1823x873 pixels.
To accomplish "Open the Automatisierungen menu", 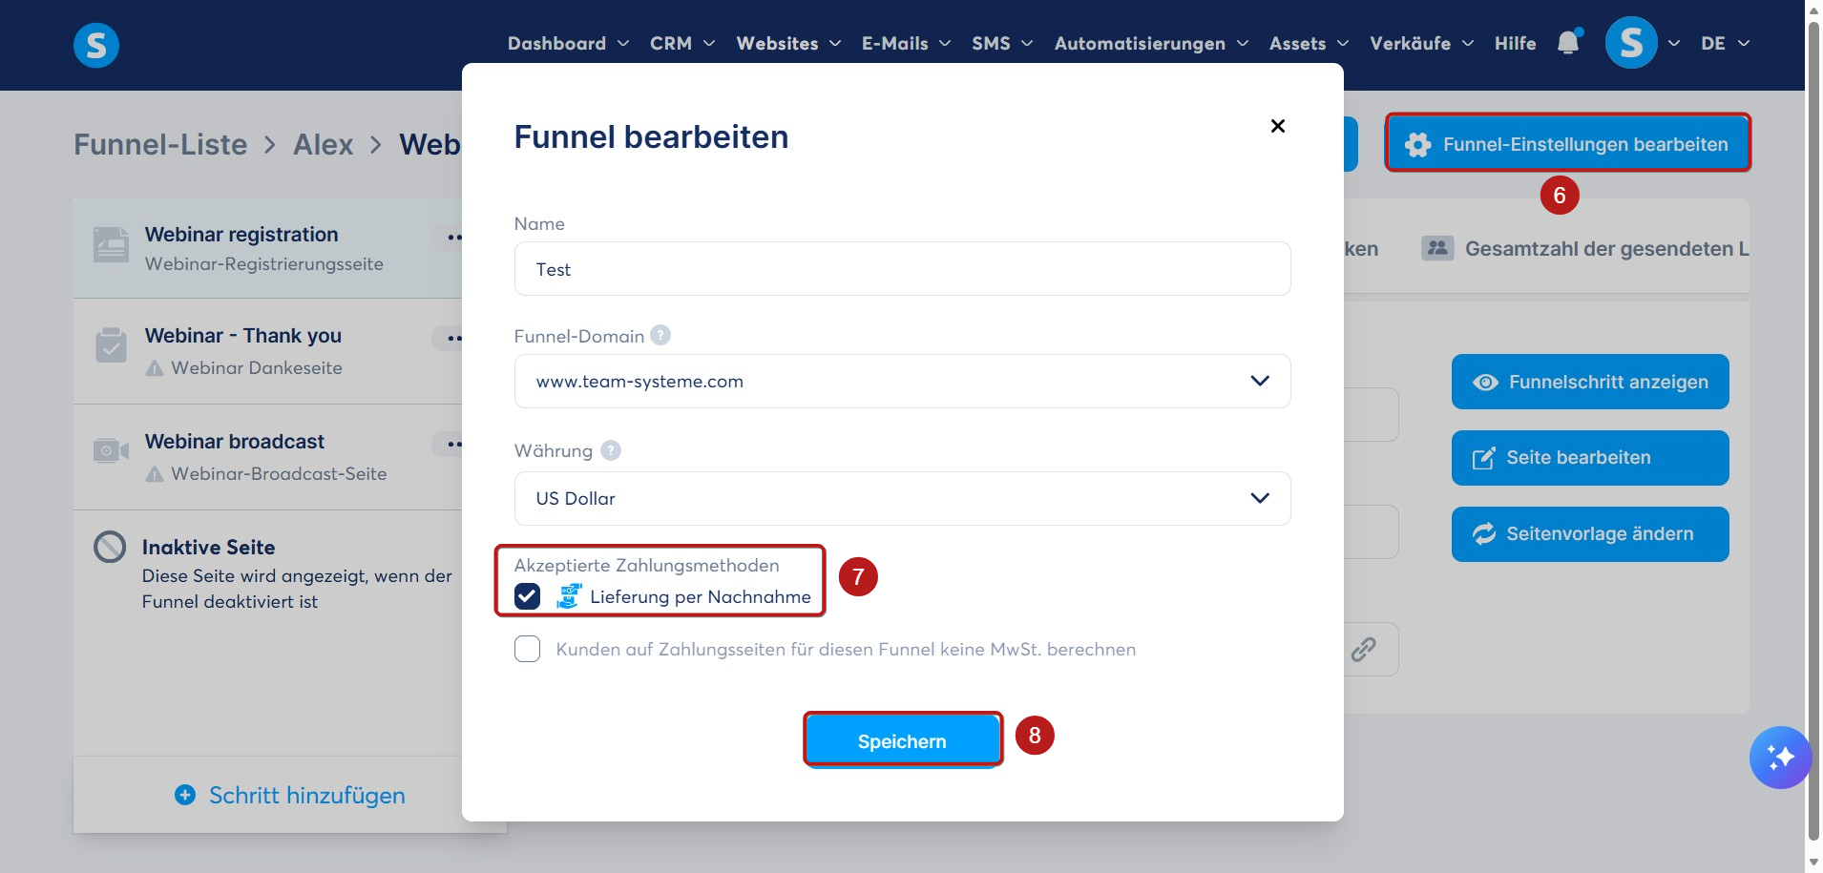I will pos(1151,43).
